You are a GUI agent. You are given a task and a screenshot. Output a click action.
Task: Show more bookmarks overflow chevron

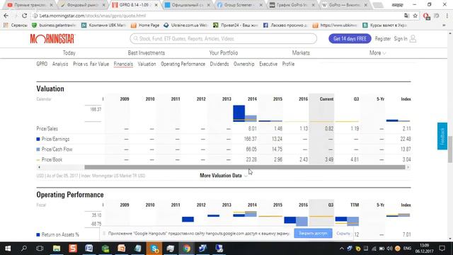pyautogui.click(x=444, y=25)
